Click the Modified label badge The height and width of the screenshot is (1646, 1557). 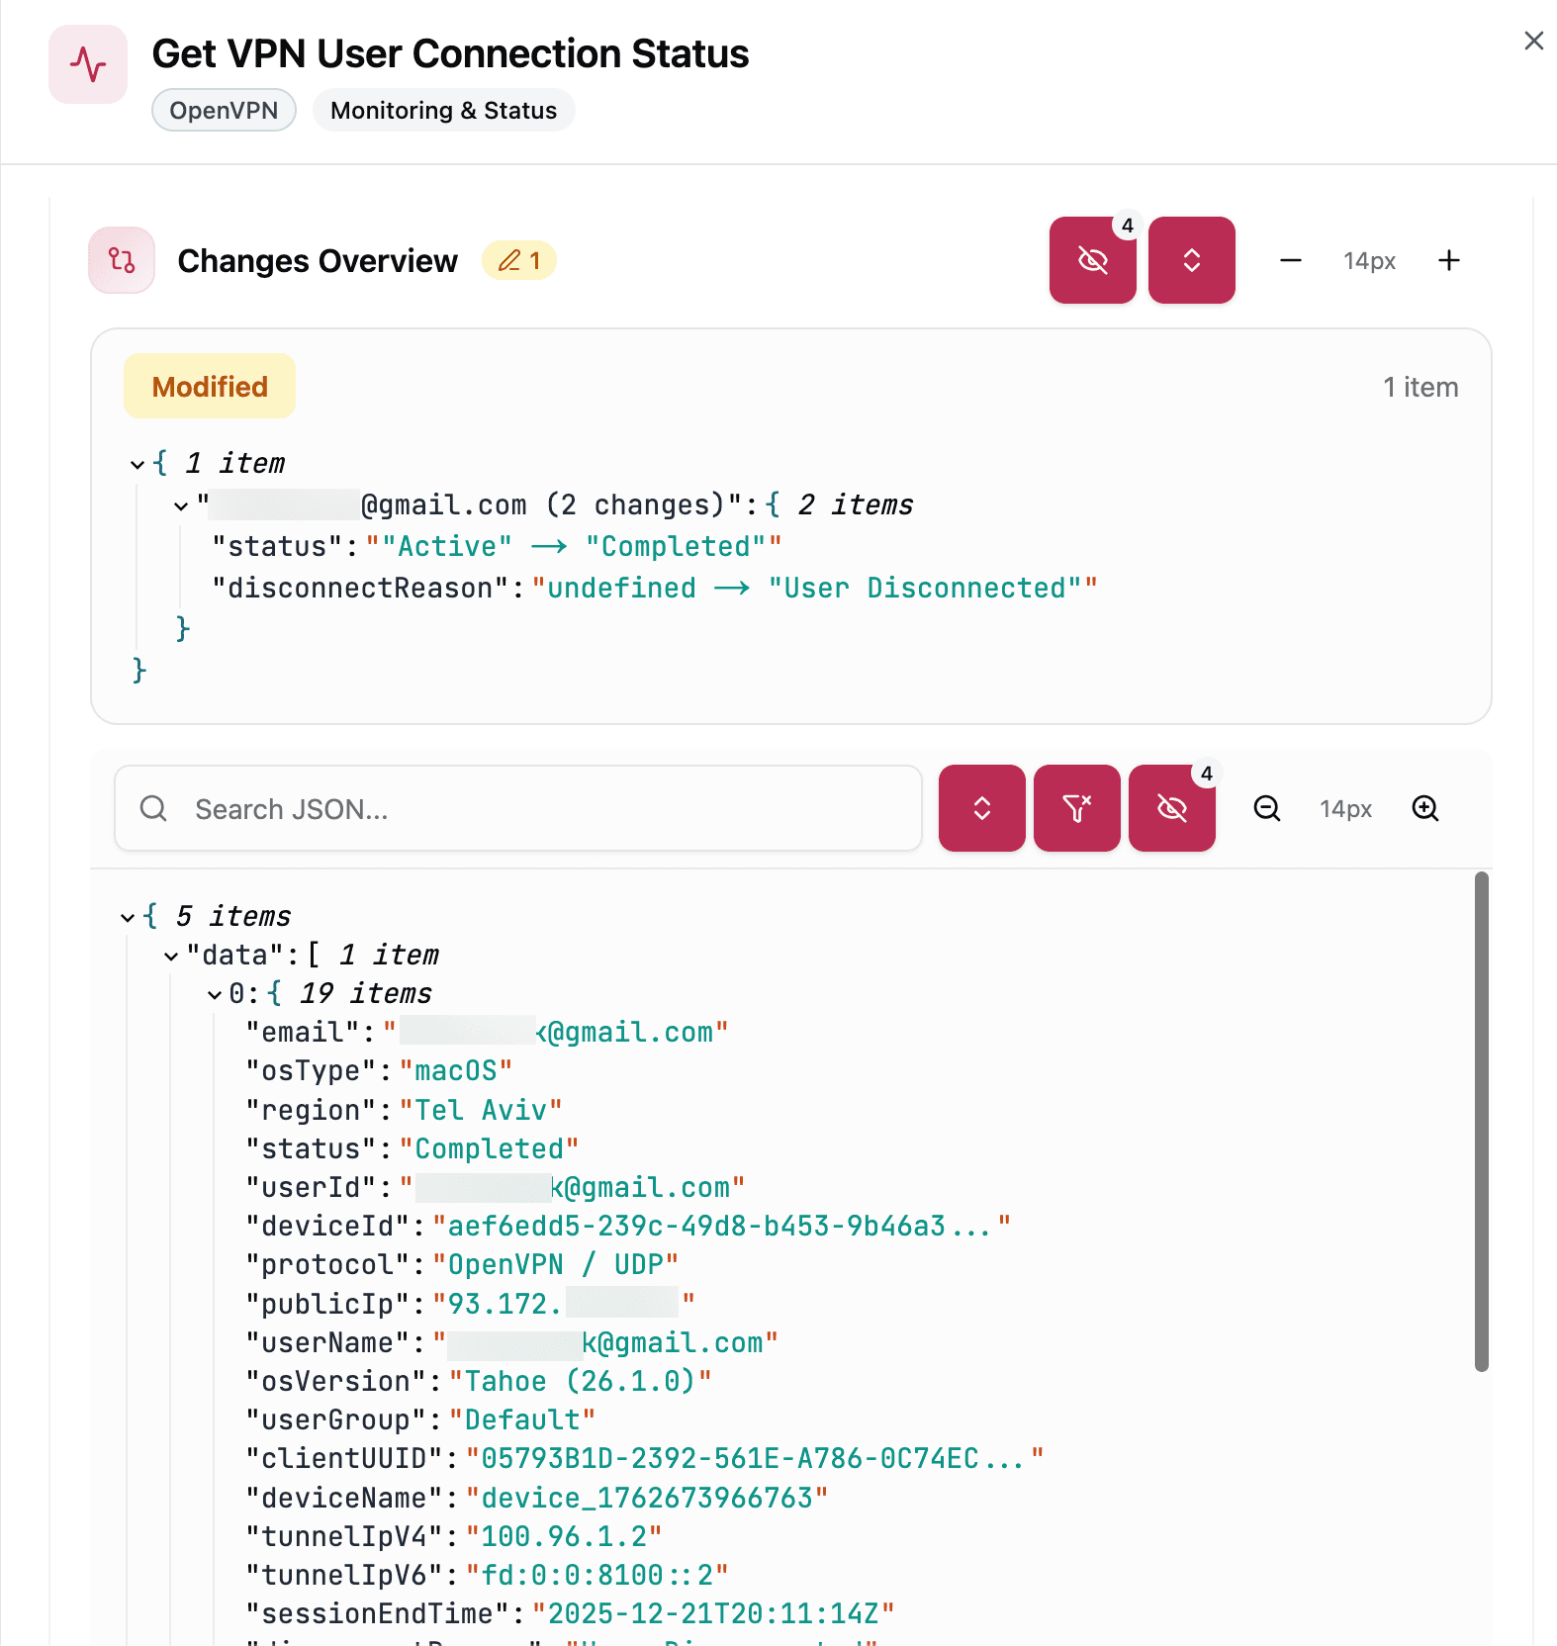pos(210,386)
